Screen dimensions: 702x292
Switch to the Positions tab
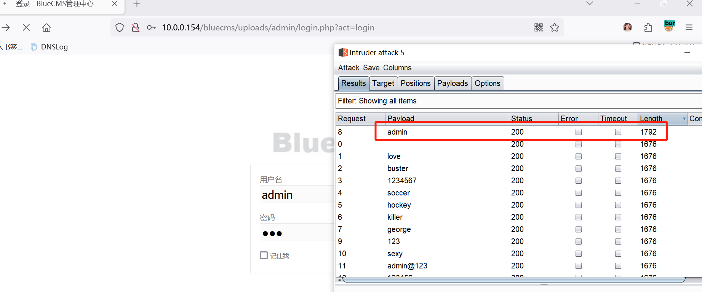[416, 83]
